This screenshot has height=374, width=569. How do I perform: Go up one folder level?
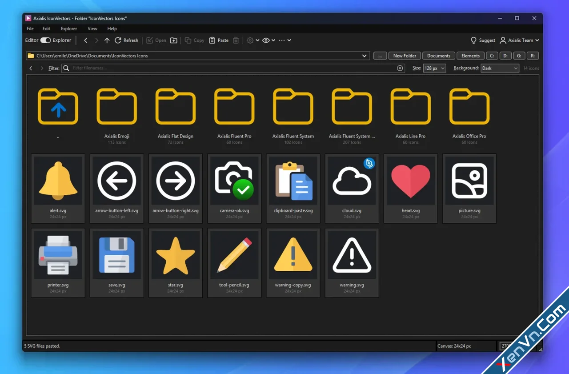107,40
